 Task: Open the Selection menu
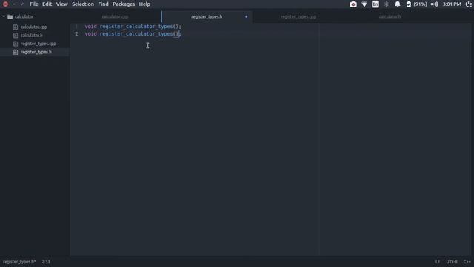pos(83,4)
